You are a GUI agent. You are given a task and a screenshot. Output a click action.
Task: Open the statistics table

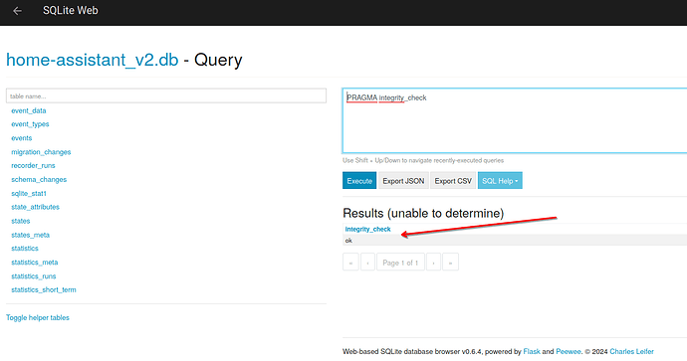tap(25, 249)
